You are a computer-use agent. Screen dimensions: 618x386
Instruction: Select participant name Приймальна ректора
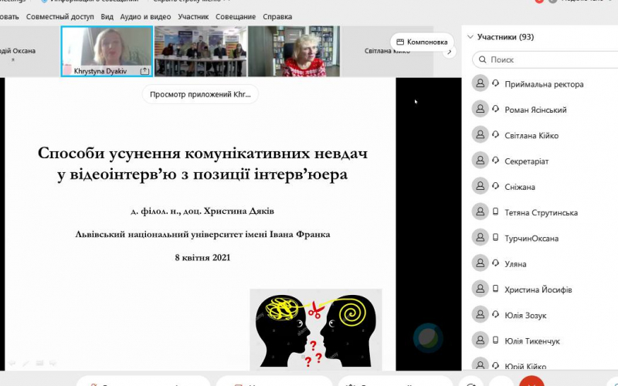tap(544, 84)
